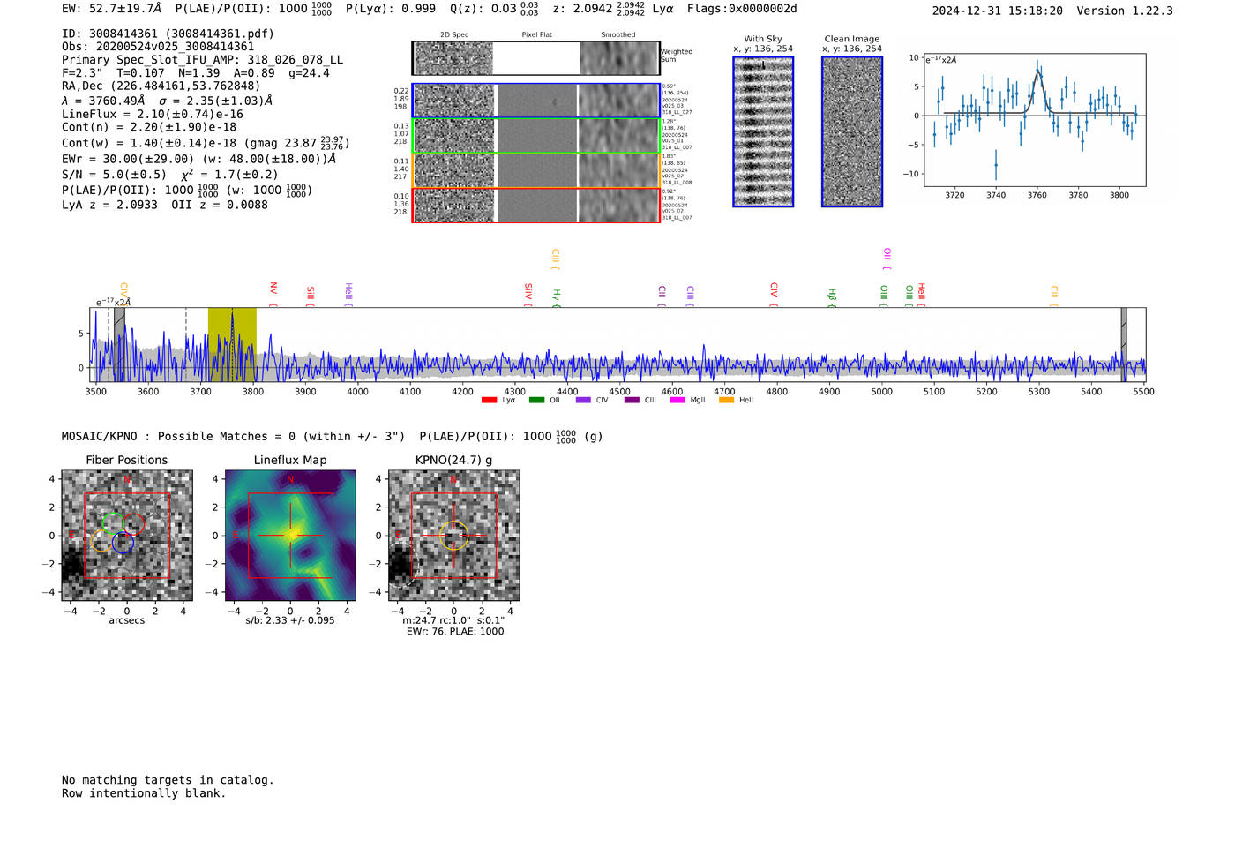This screenshot has height=841, width=1235.
Task: Click the ID: 3008414361 line
Action: point(168,34)
